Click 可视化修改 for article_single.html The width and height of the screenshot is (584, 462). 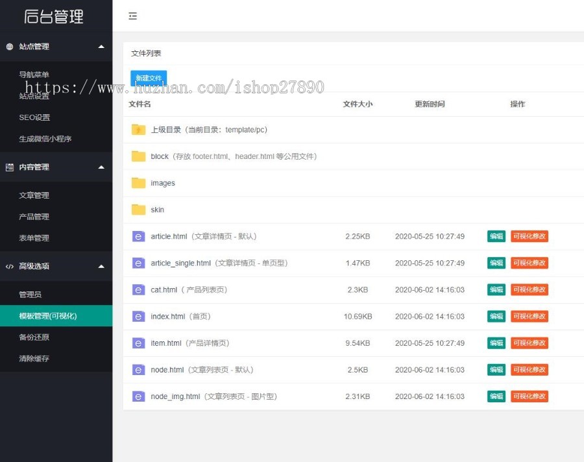(529, 263)
